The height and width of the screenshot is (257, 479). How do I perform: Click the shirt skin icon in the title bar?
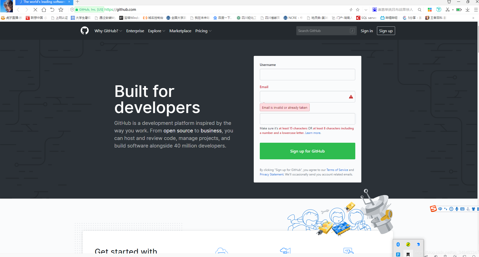449,2
